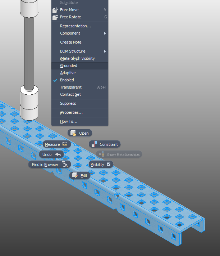Toggle the Adaptive option
The image size is (220, 256).
coord(80,73)
